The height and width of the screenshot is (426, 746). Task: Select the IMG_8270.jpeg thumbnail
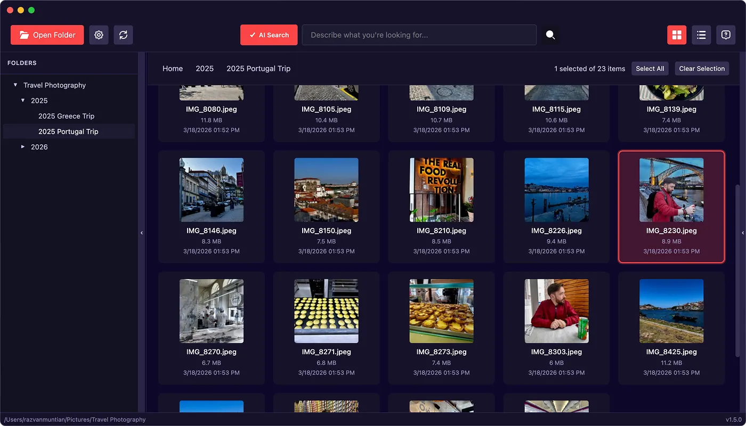click(212, 311)
